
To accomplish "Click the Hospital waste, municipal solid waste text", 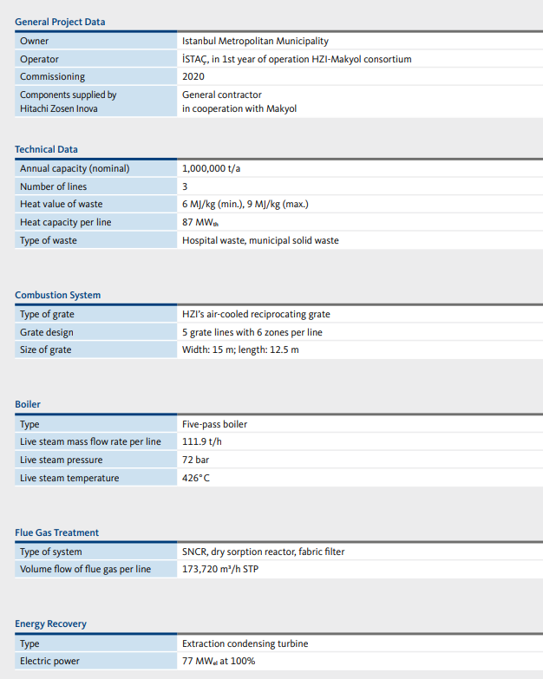I will coord(260,240).
